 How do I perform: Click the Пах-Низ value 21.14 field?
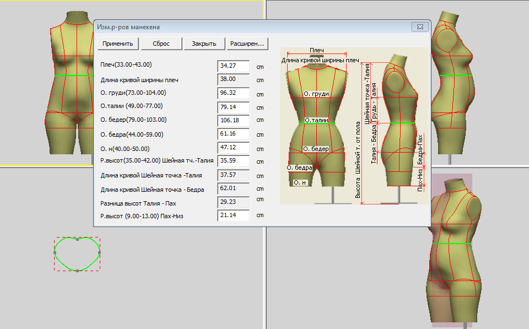[x=234, y=216]
